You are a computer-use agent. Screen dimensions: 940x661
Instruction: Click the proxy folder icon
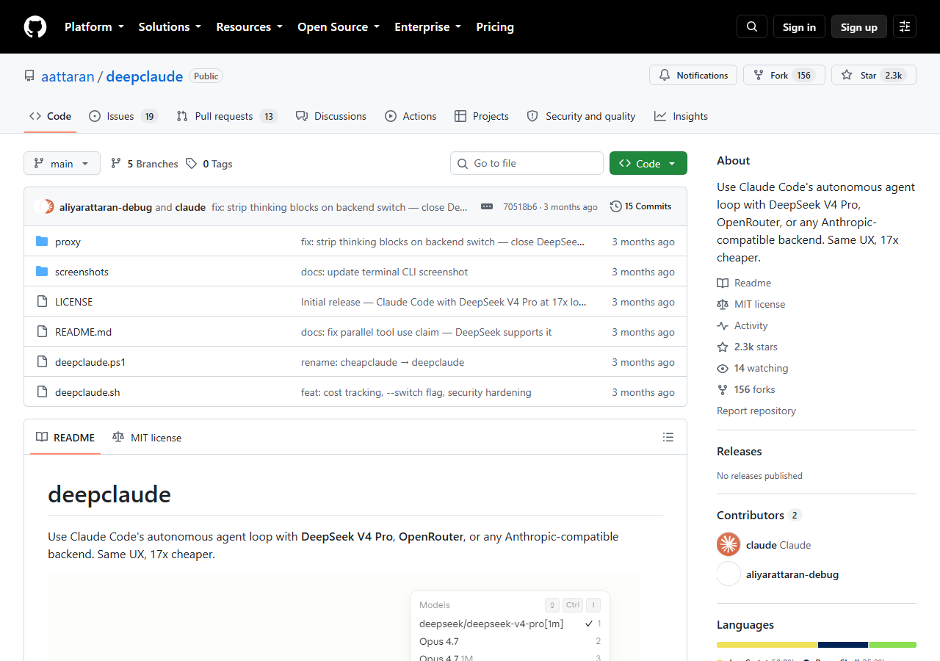pos(42,242)
